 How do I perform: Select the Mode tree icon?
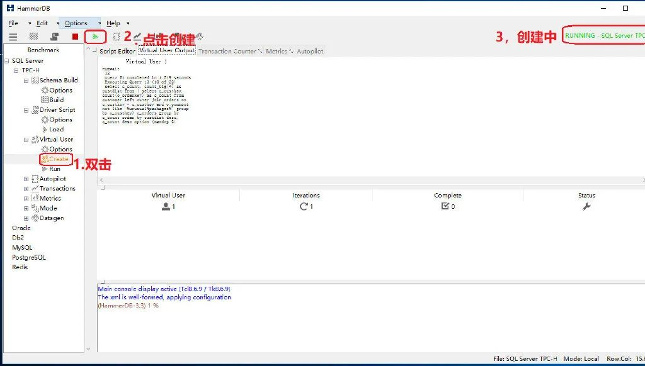[x=35, y=208]
